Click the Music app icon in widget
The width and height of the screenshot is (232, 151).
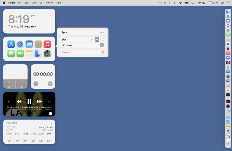point(47,44)
